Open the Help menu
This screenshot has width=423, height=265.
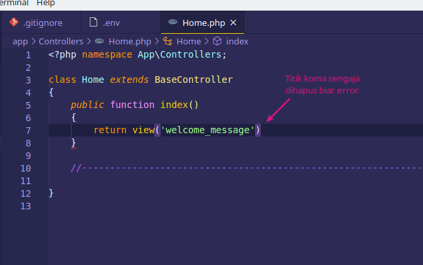46,3
